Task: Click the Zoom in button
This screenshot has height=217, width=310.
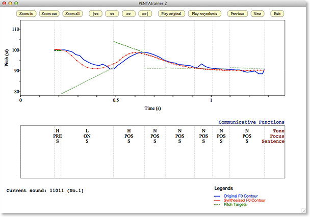Action: (x=26, y=14)
